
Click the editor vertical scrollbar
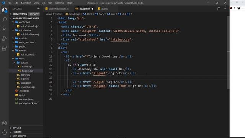228,53
